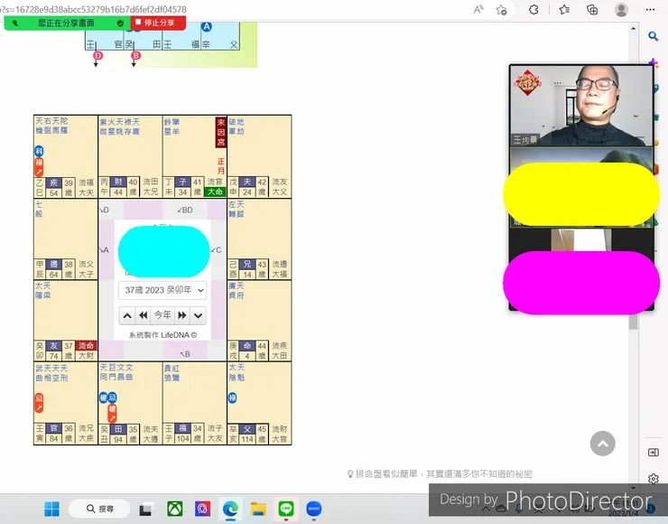Open the Favorites list icon
The image size is (668, 524).
(x=564, y=9)
